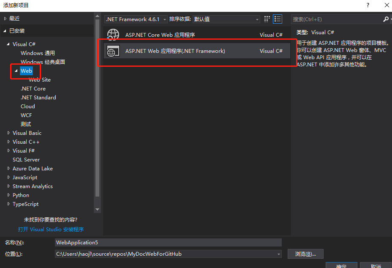Select the Cloud category
This screenshot has height=268, width=392.
(28, 107)
